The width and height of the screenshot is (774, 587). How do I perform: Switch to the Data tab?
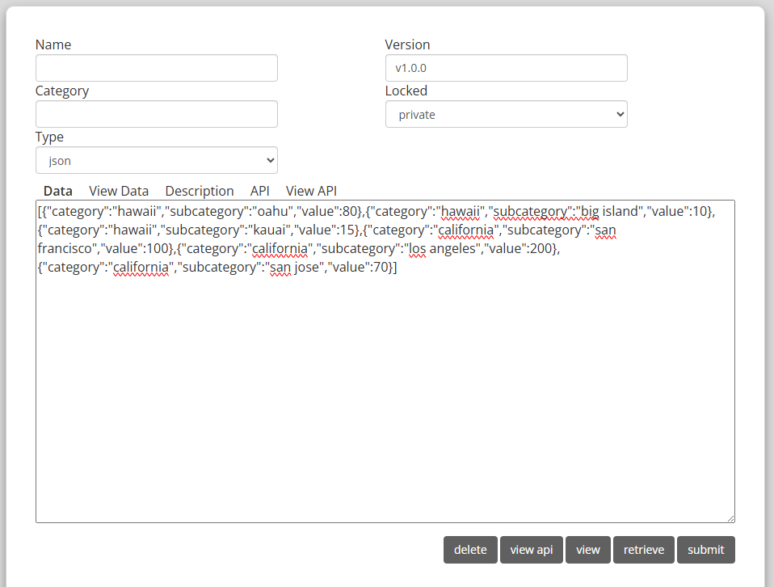pyautogui.click(x=58, y=191)
